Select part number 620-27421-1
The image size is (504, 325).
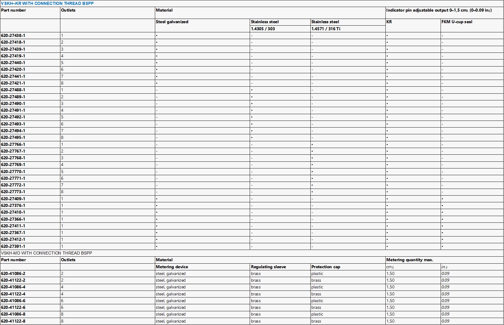tap(13, 83)
